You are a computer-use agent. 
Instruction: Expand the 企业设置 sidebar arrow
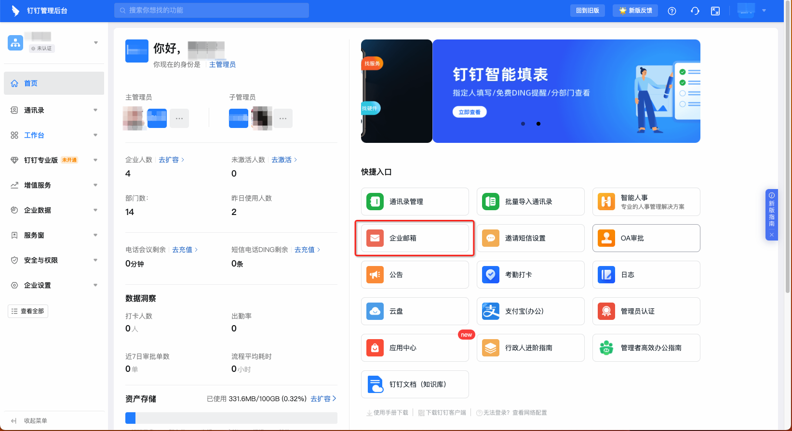[95, 285]
